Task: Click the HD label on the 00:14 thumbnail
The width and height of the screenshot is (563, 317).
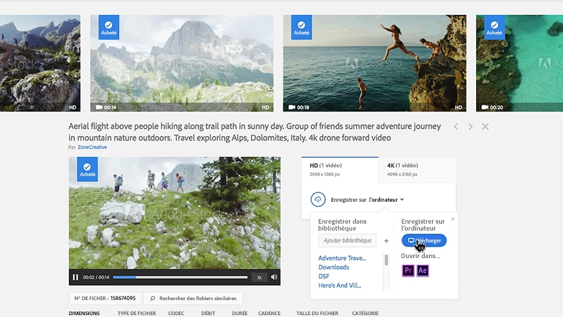Action: (x=265, y=107)
